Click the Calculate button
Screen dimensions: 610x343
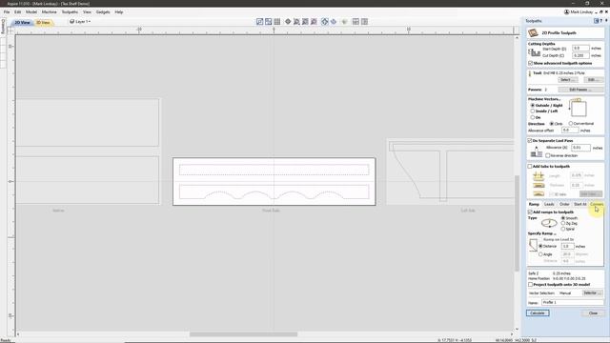coord(538,313)
